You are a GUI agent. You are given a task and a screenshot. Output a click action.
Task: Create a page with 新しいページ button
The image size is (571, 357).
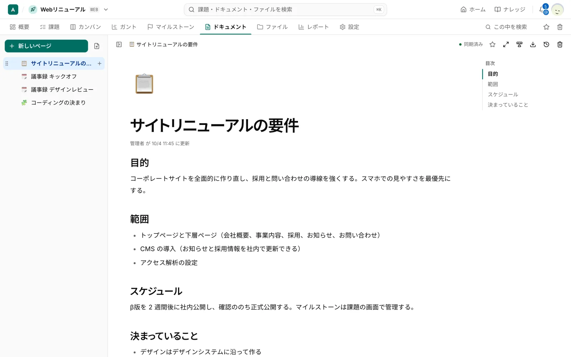tap(46, 46)
